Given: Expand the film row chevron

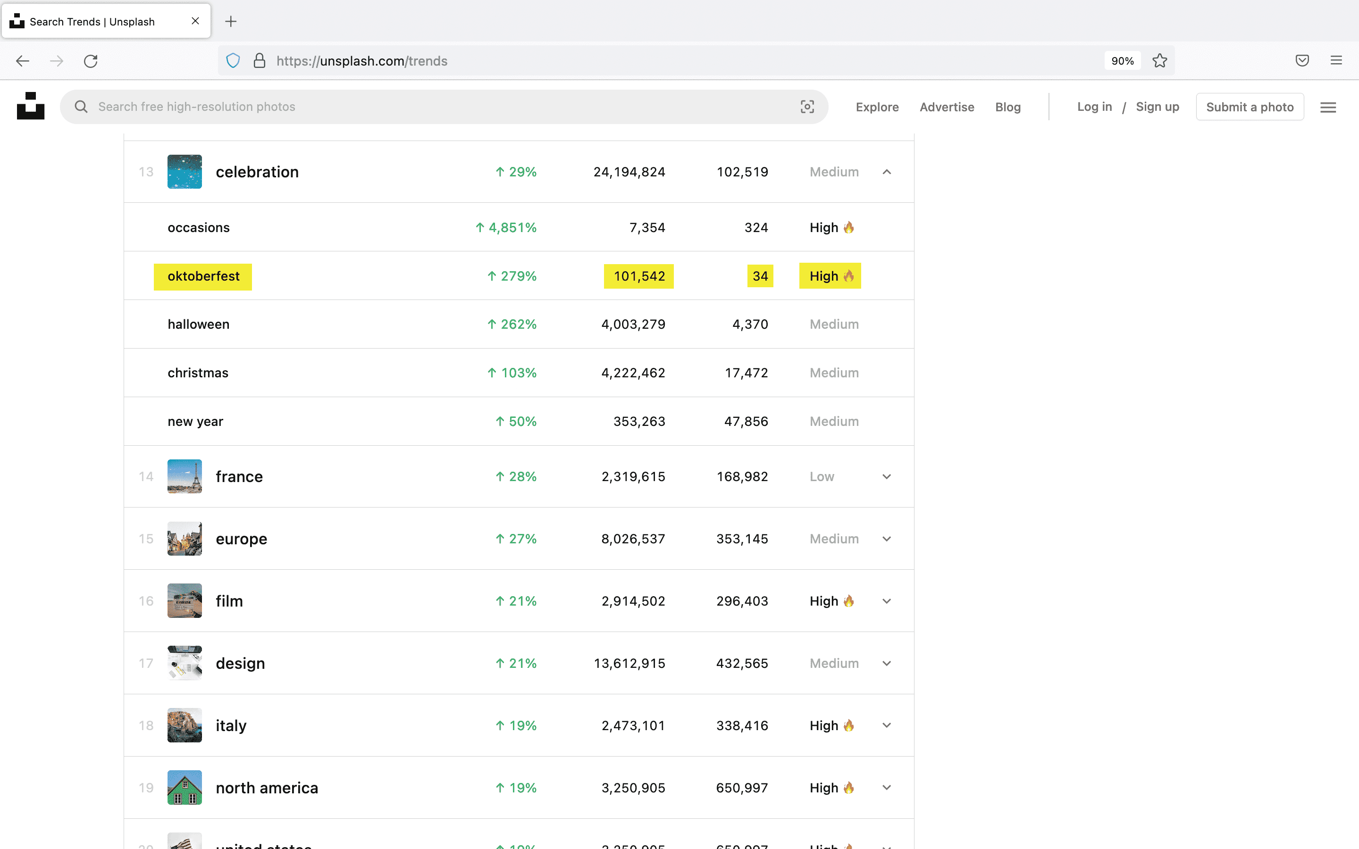Looking at the screenshot, I should 887,601.
